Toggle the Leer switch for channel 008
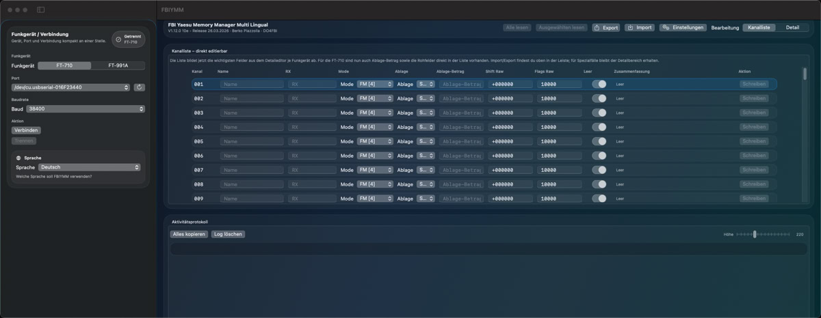821x318 pixels. coord(599,184)
